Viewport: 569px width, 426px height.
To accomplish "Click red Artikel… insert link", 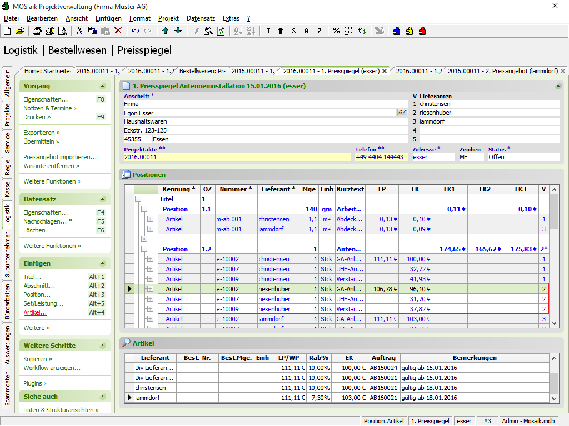I will 35,312.
